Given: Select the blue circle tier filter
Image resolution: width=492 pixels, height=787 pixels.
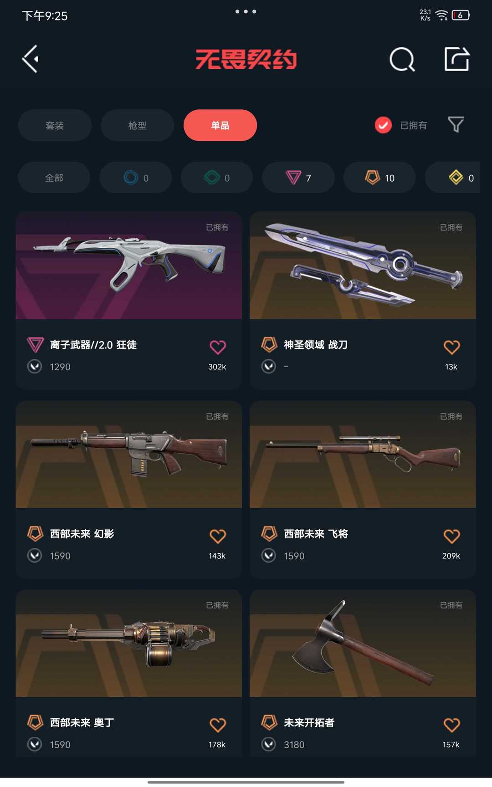Looking at the screenshot, I should [x=136, y=178].
